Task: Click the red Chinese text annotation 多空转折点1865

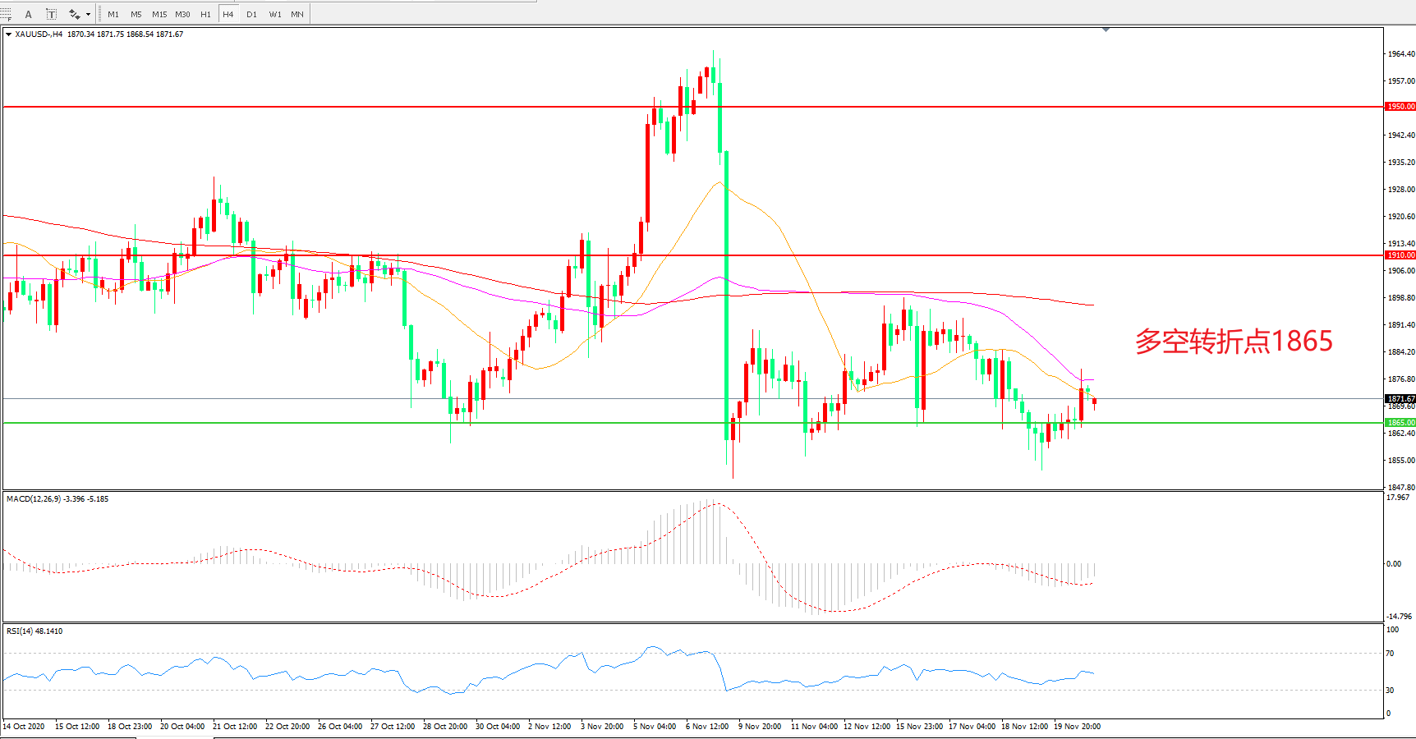Action: pyautogui.click(x=1233, y=341)
